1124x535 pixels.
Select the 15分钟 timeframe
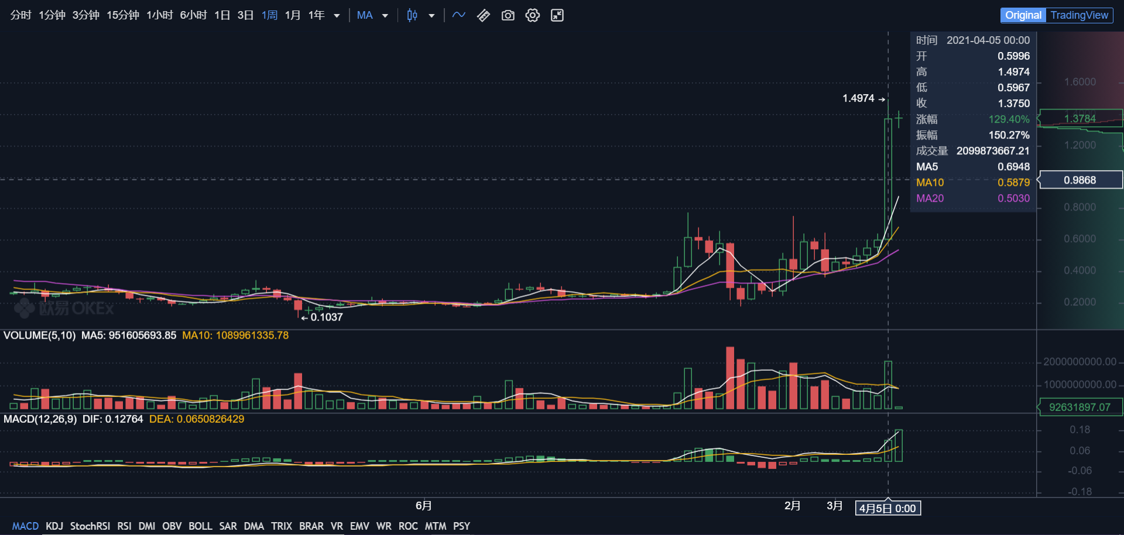(122, 15)
